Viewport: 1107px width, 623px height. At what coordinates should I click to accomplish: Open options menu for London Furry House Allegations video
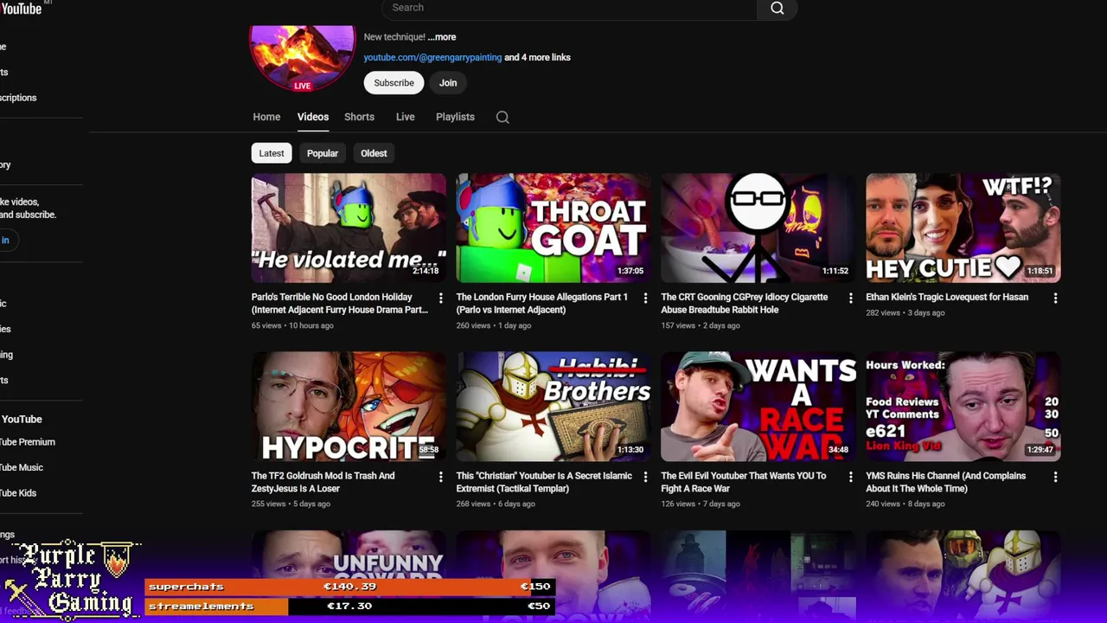(x=645, y=298)
